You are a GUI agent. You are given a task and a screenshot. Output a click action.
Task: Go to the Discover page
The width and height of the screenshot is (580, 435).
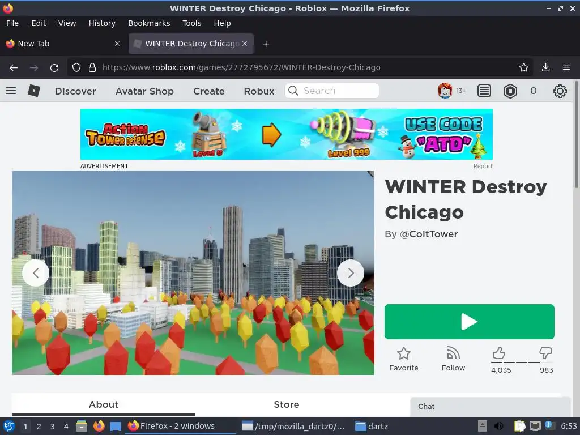[75, 91]
